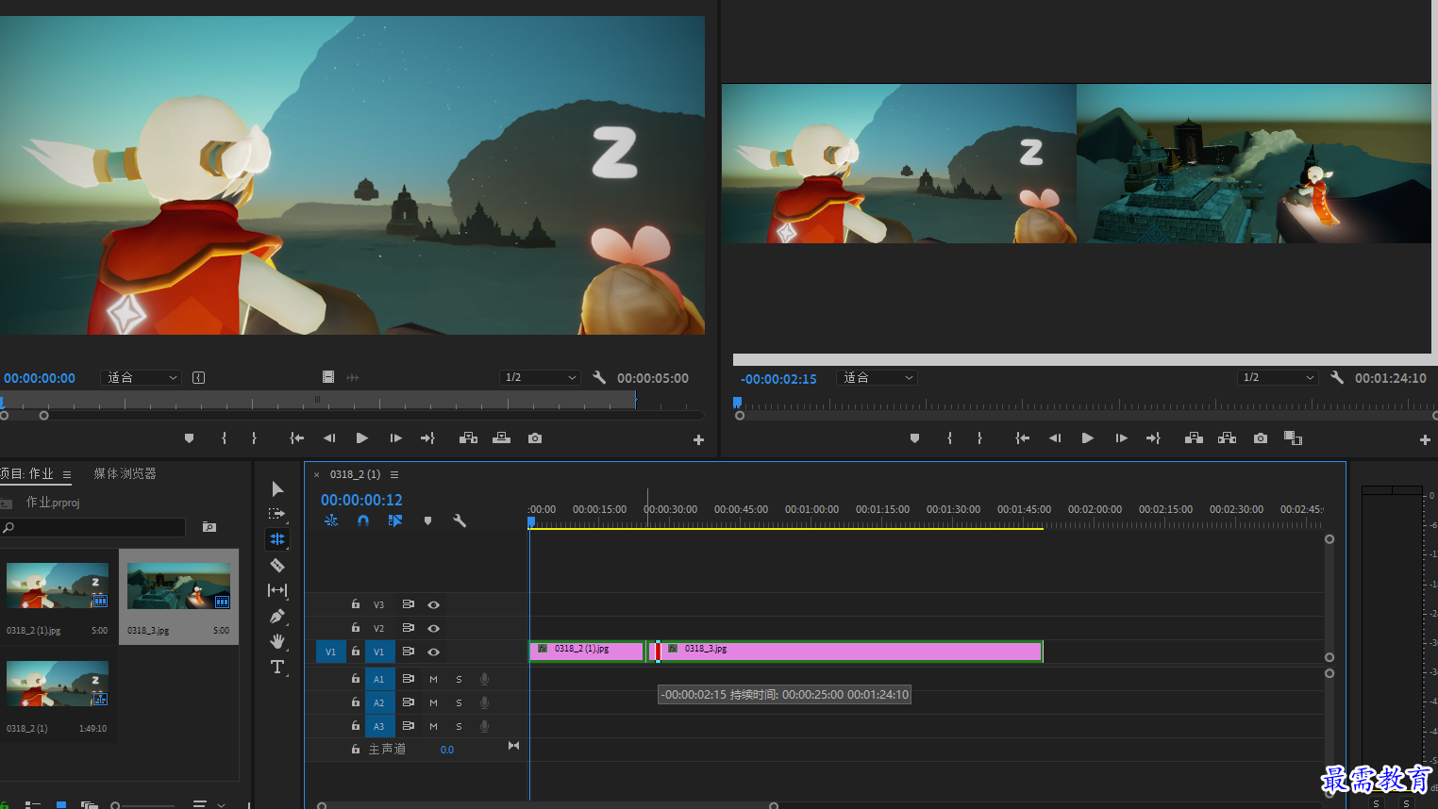Viewport: 1438px width, 809px height.
Task: Click Overwrite button in Source monitor
Action: (x=502, y=438)
